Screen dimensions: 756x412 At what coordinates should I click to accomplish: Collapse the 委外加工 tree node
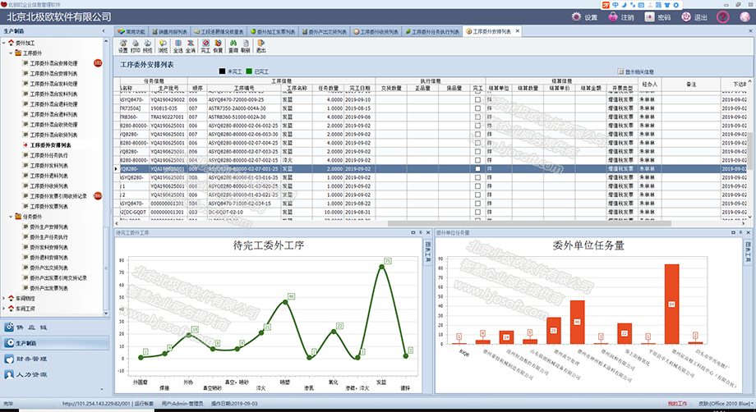click(4, 43)
